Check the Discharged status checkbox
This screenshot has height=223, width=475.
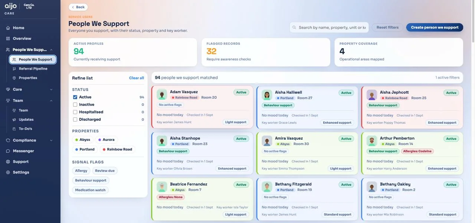[x=75, y=120]
